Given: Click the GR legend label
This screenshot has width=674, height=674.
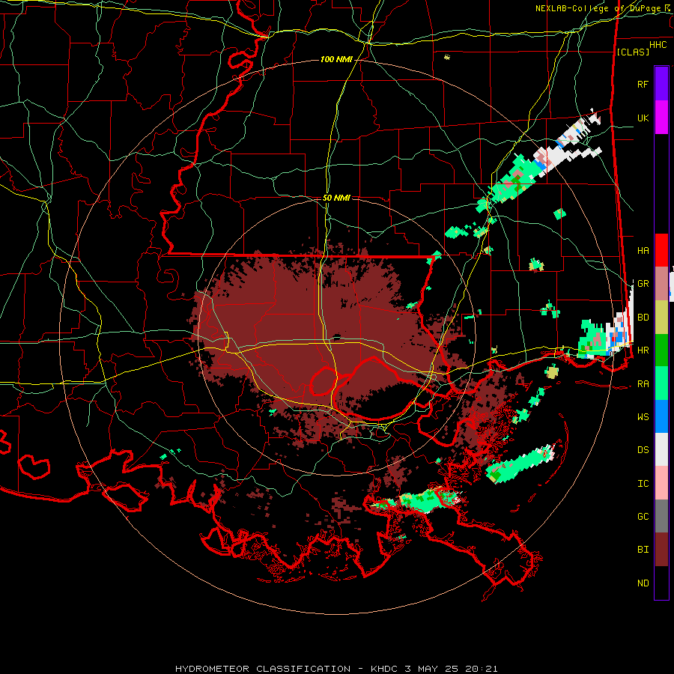Looking at the screenshot, I should point(643,284).
